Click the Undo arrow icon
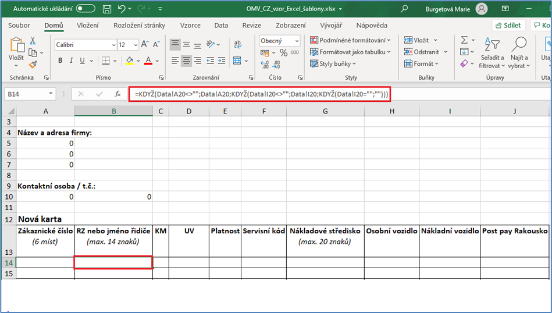The height and width of the screenshot is (313, 552). click(x=121, y=9)
